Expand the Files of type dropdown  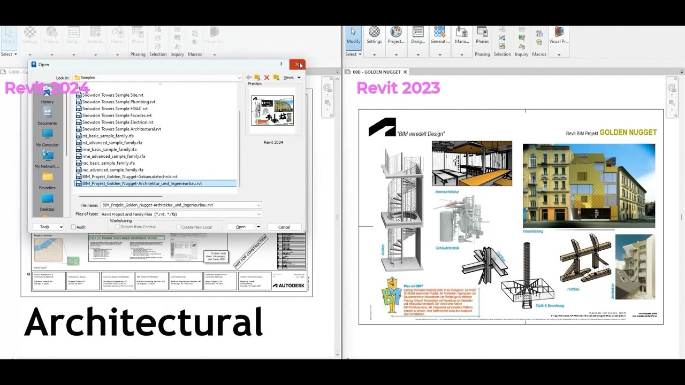tap(259, 214)
